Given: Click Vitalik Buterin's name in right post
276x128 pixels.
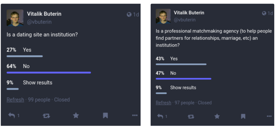Looking at the screenshot, I should (189, 12).
